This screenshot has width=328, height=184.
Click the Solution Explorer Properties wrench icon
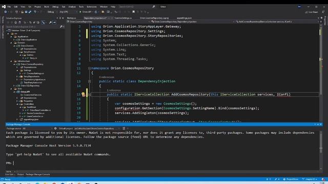[x=50, y=22]
